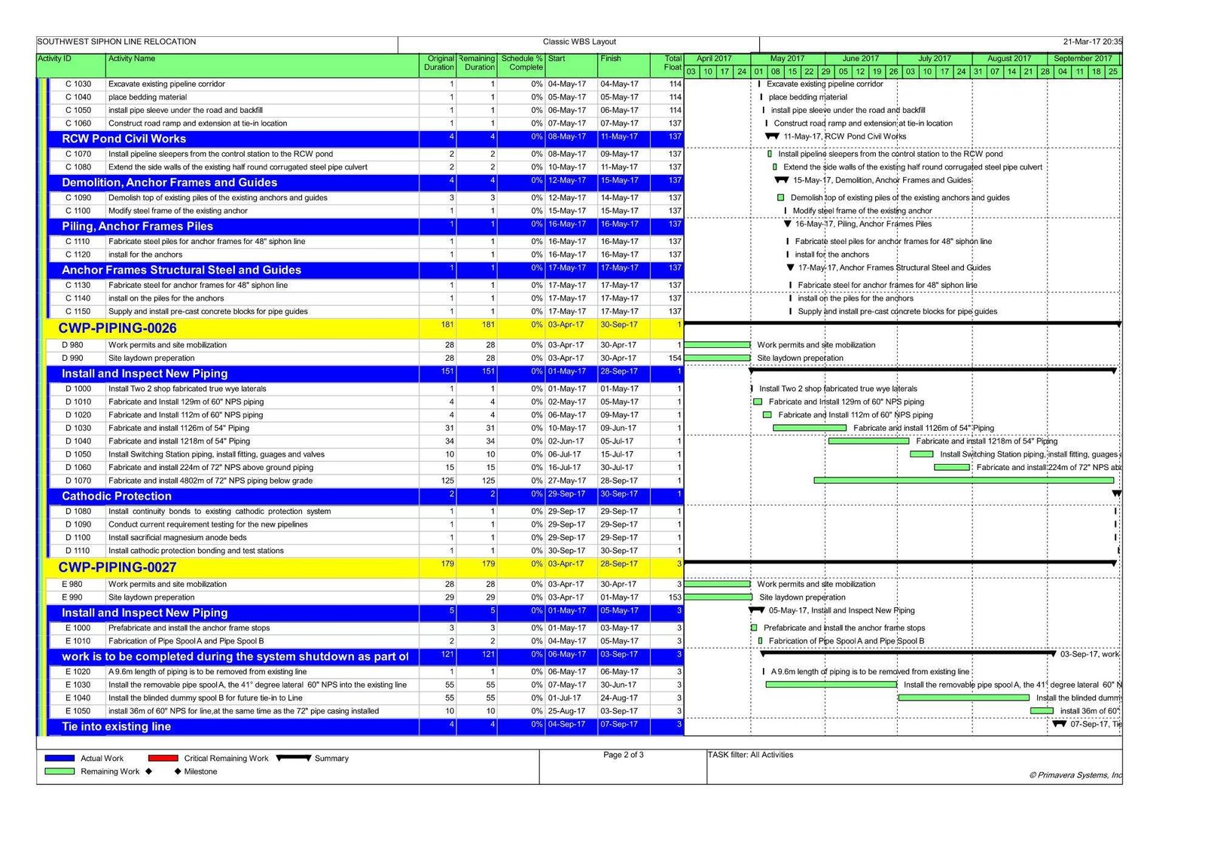Click the diamond beside the Milestone label

(178, 771)
